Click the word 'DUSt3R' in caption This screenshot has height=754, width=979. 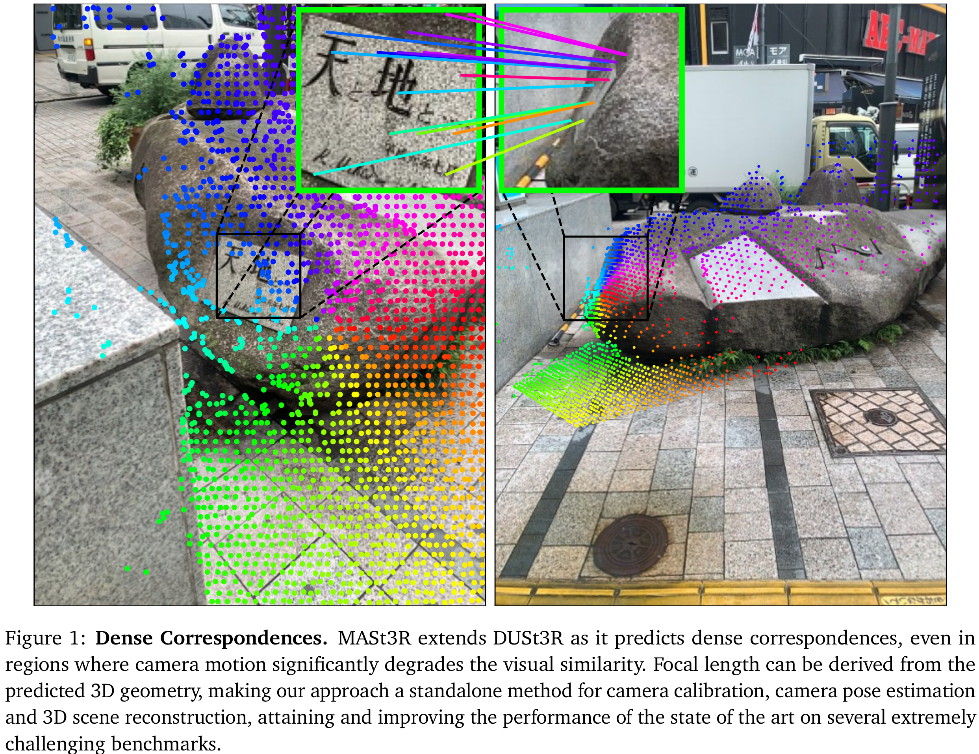pos(528,639)
